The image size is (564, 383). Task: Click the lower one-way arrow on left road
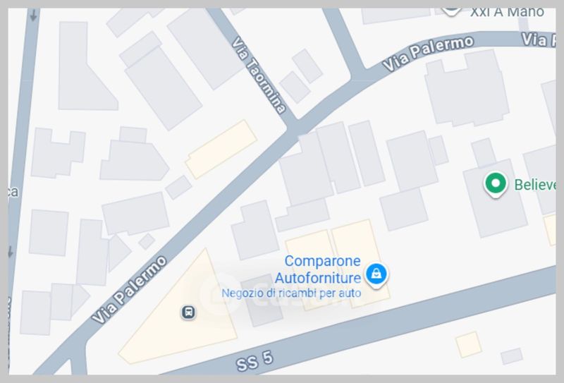11,252
